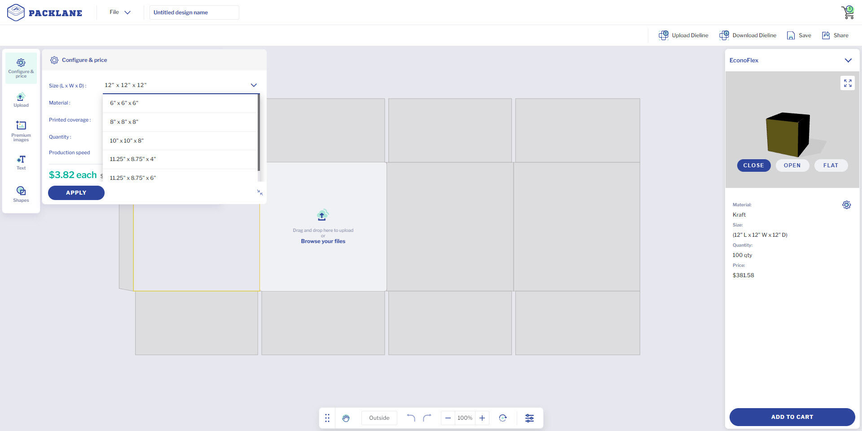Open the shopping cart
Screen dimensions: 862x431
(848, 12)
